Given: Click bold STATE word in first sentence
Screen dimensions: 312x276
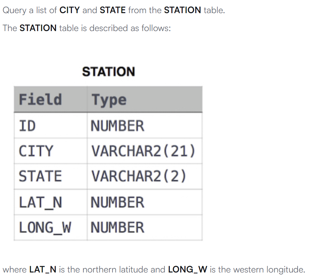Looking at the screenshot, I should 113,10.
